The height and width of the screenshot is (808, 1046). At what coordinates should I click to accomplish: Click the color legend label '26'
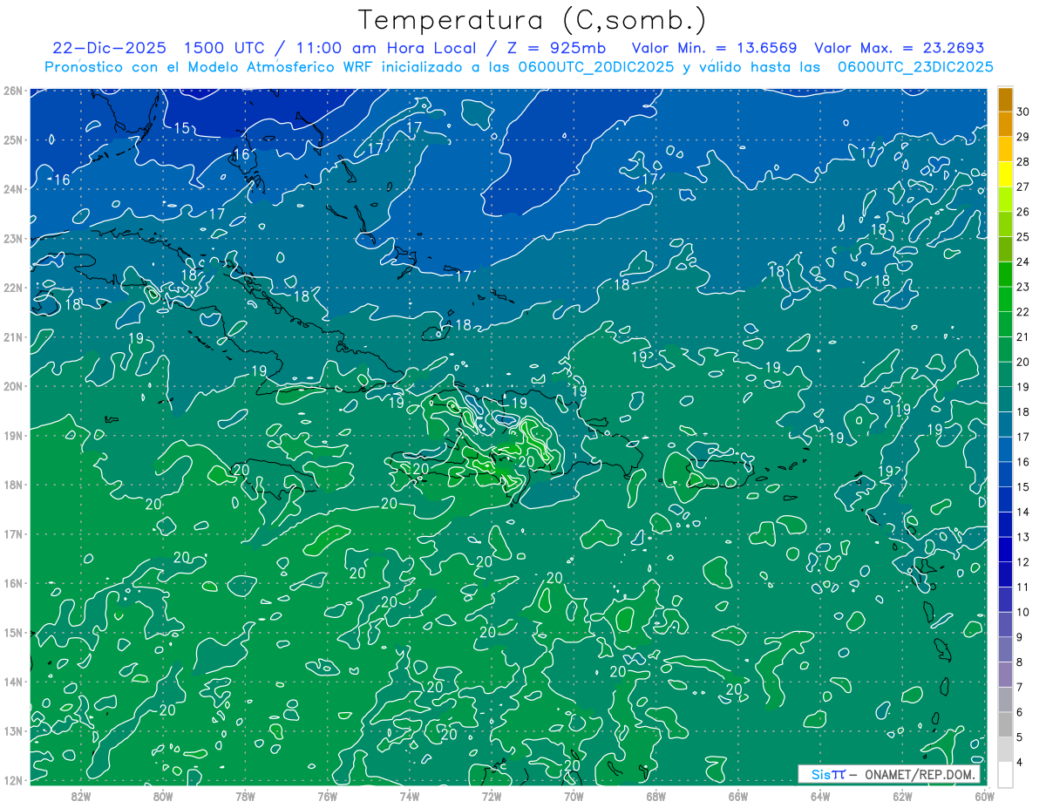coord(1023,211)
